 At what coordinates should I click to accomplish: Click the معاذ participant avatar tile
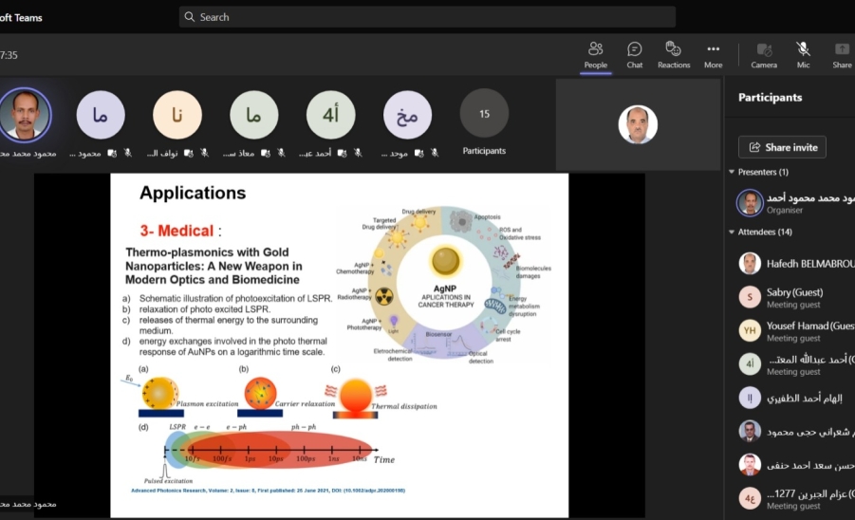(254, 115)
